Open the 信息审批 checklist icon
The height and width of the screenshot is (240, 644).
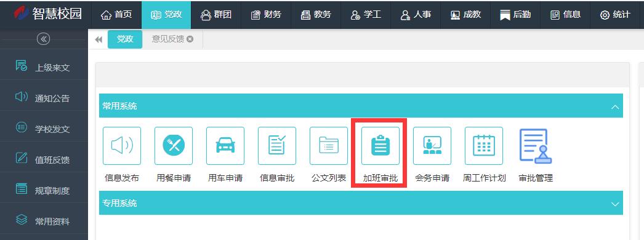[x=277, y=146]
